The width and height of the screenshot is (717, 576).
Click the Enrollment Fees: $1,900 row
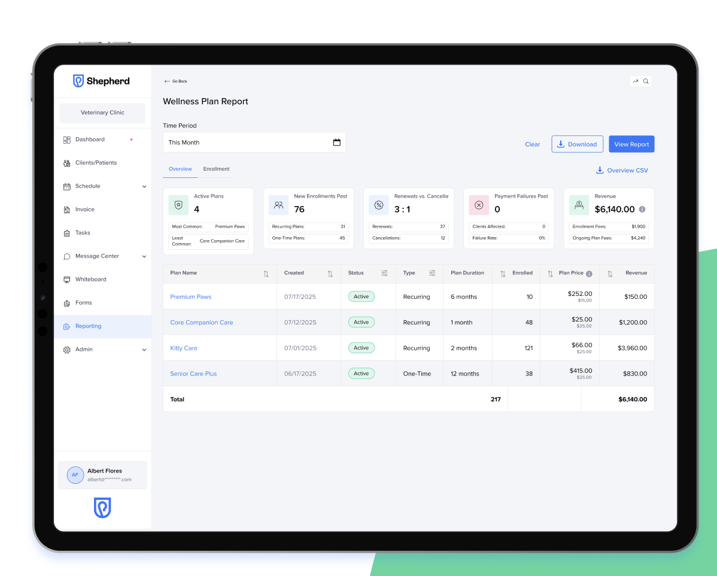[609, 226]
